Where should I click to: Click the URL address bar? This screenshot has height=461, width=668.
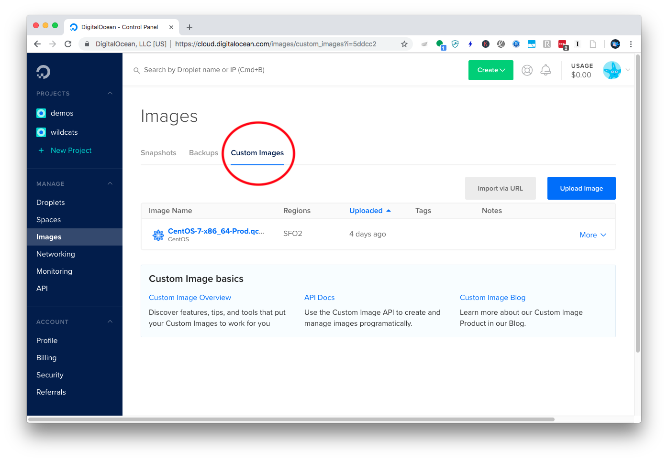(x=246, y=44)
